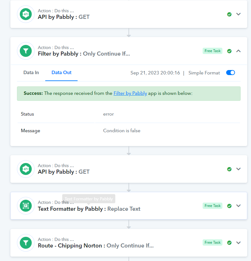
Task: Click the 'Filter by Pabbly : Only Continue If...' title
Action: (84, 54)
